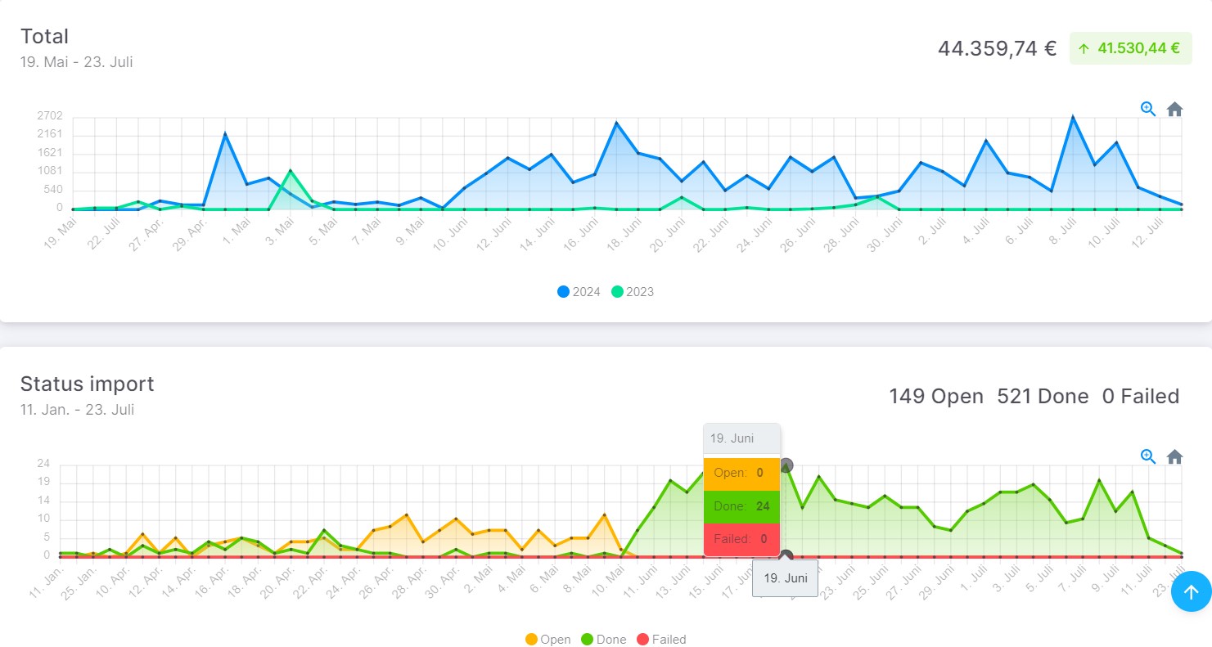Toggle the 2024 series in legend

(579, 292)
